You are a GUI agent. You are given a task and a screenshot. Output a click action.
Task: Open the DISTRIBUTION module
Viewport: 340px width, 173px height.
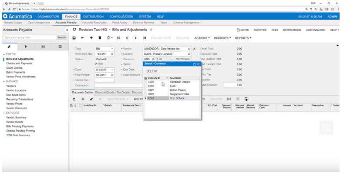coord(93,17)
